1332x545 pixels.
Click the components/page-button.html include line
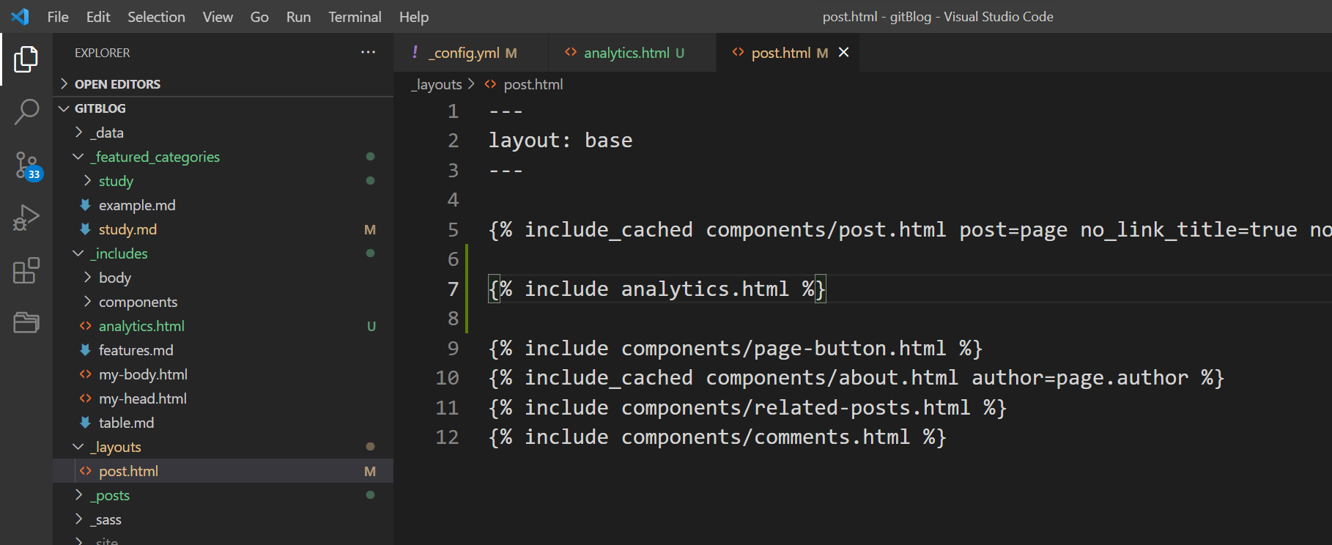coord(735,348)
